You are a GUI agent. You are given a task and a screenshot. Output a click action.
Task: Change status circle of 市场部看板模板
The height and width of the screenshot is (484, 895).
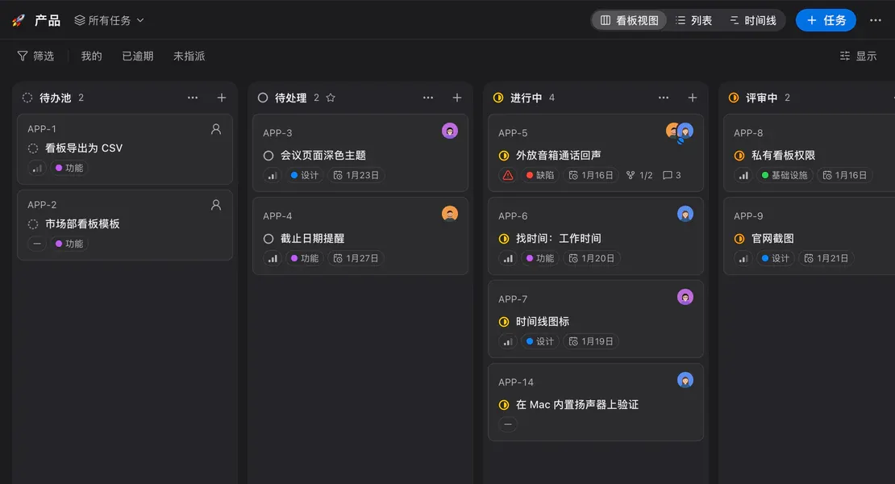click(x=33, y=224)
